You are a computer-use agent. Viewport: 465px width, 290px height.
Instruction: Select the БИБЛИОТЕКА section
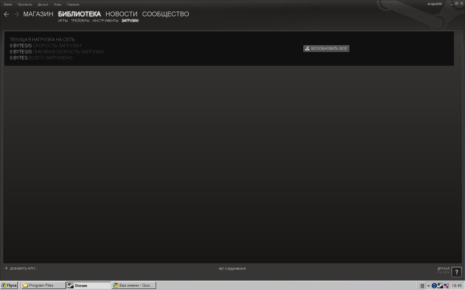[x=79, y=14]
